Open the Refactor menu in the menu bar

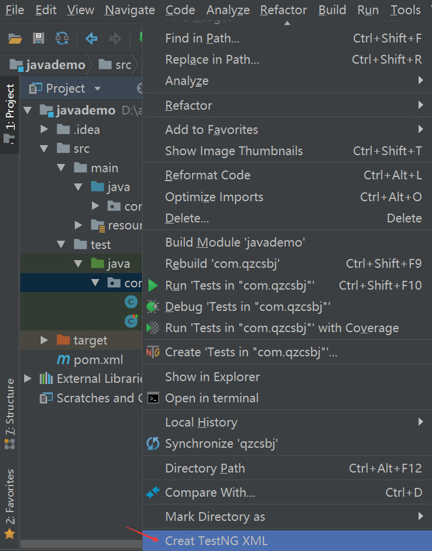coord(283,10)
